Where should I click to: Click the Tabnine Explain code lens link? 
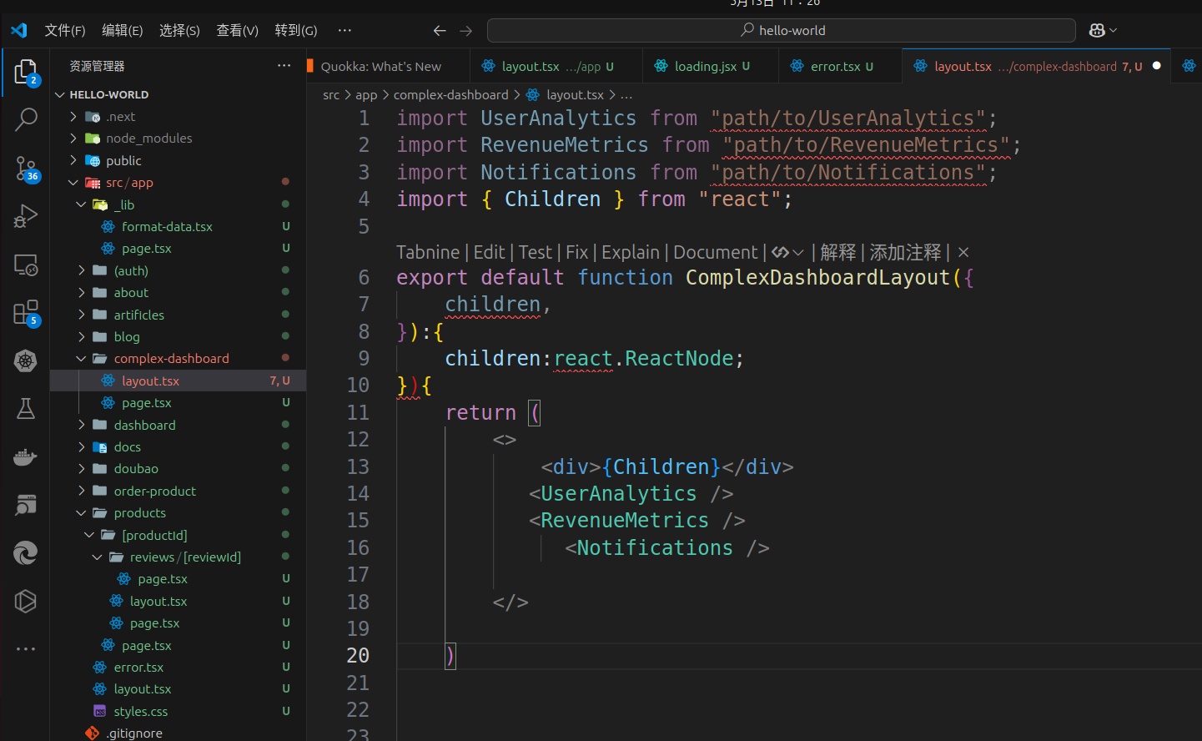click(x=630, y=253)
